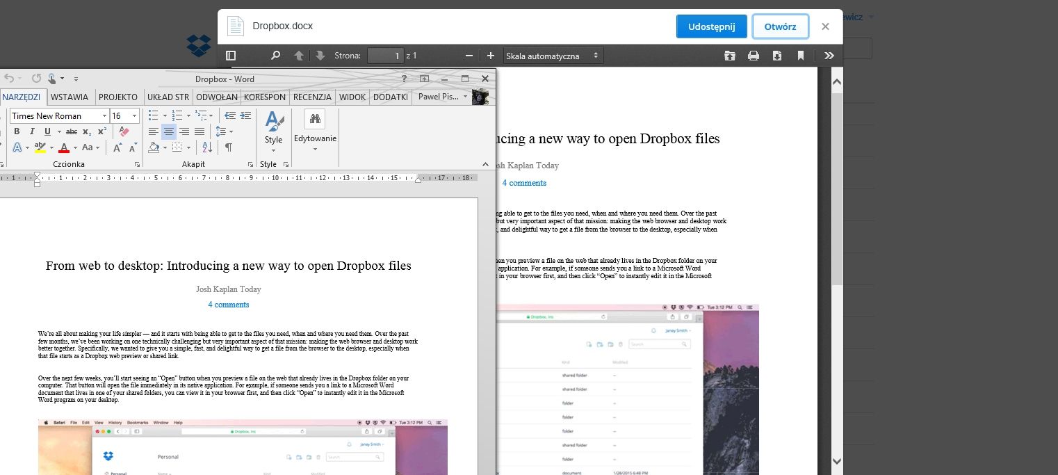Apply superscript formatting in Word

click(x=101, y=131)
